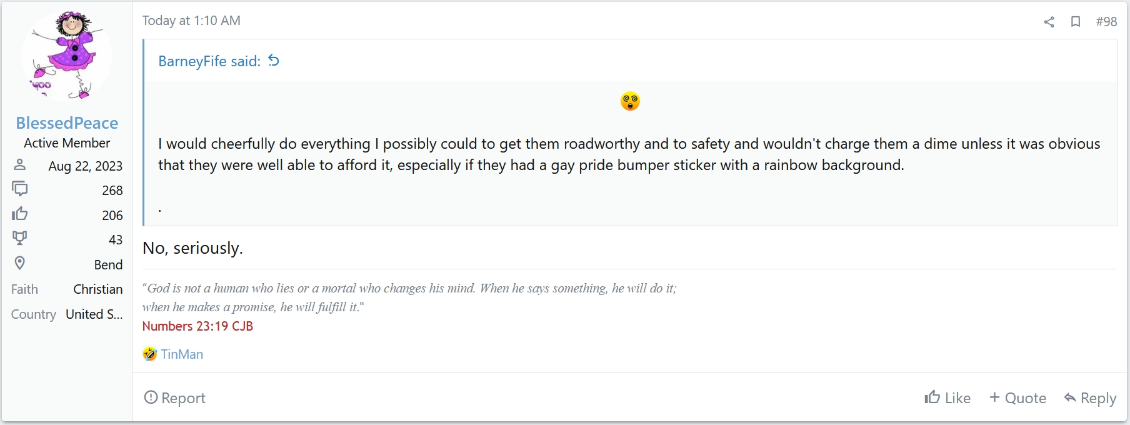Open BlessedPeace's avatar image

point(67,56)
